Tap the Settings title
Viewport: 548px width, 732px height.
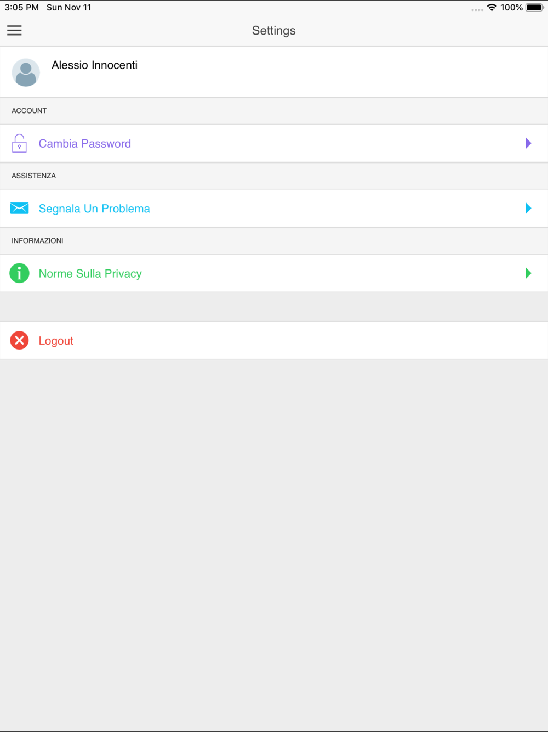(273, 31)
